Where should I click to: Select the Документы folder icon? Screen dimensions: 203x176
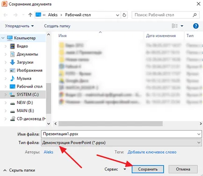12,54
